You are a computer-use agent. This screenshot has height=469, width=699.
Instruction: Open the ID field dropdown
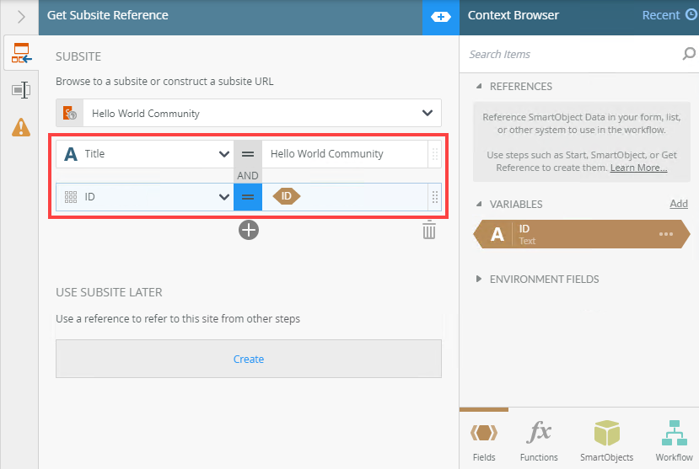pos(223,197)
